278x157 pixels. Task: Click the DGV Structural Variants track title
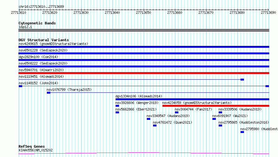(44, 40)
